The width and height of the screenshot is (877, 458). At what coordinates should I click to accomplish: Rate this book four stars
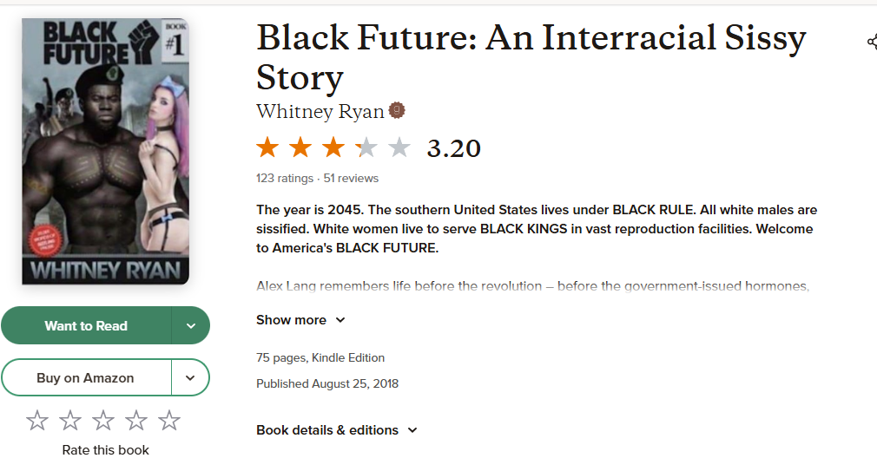[x=136, y=421]
